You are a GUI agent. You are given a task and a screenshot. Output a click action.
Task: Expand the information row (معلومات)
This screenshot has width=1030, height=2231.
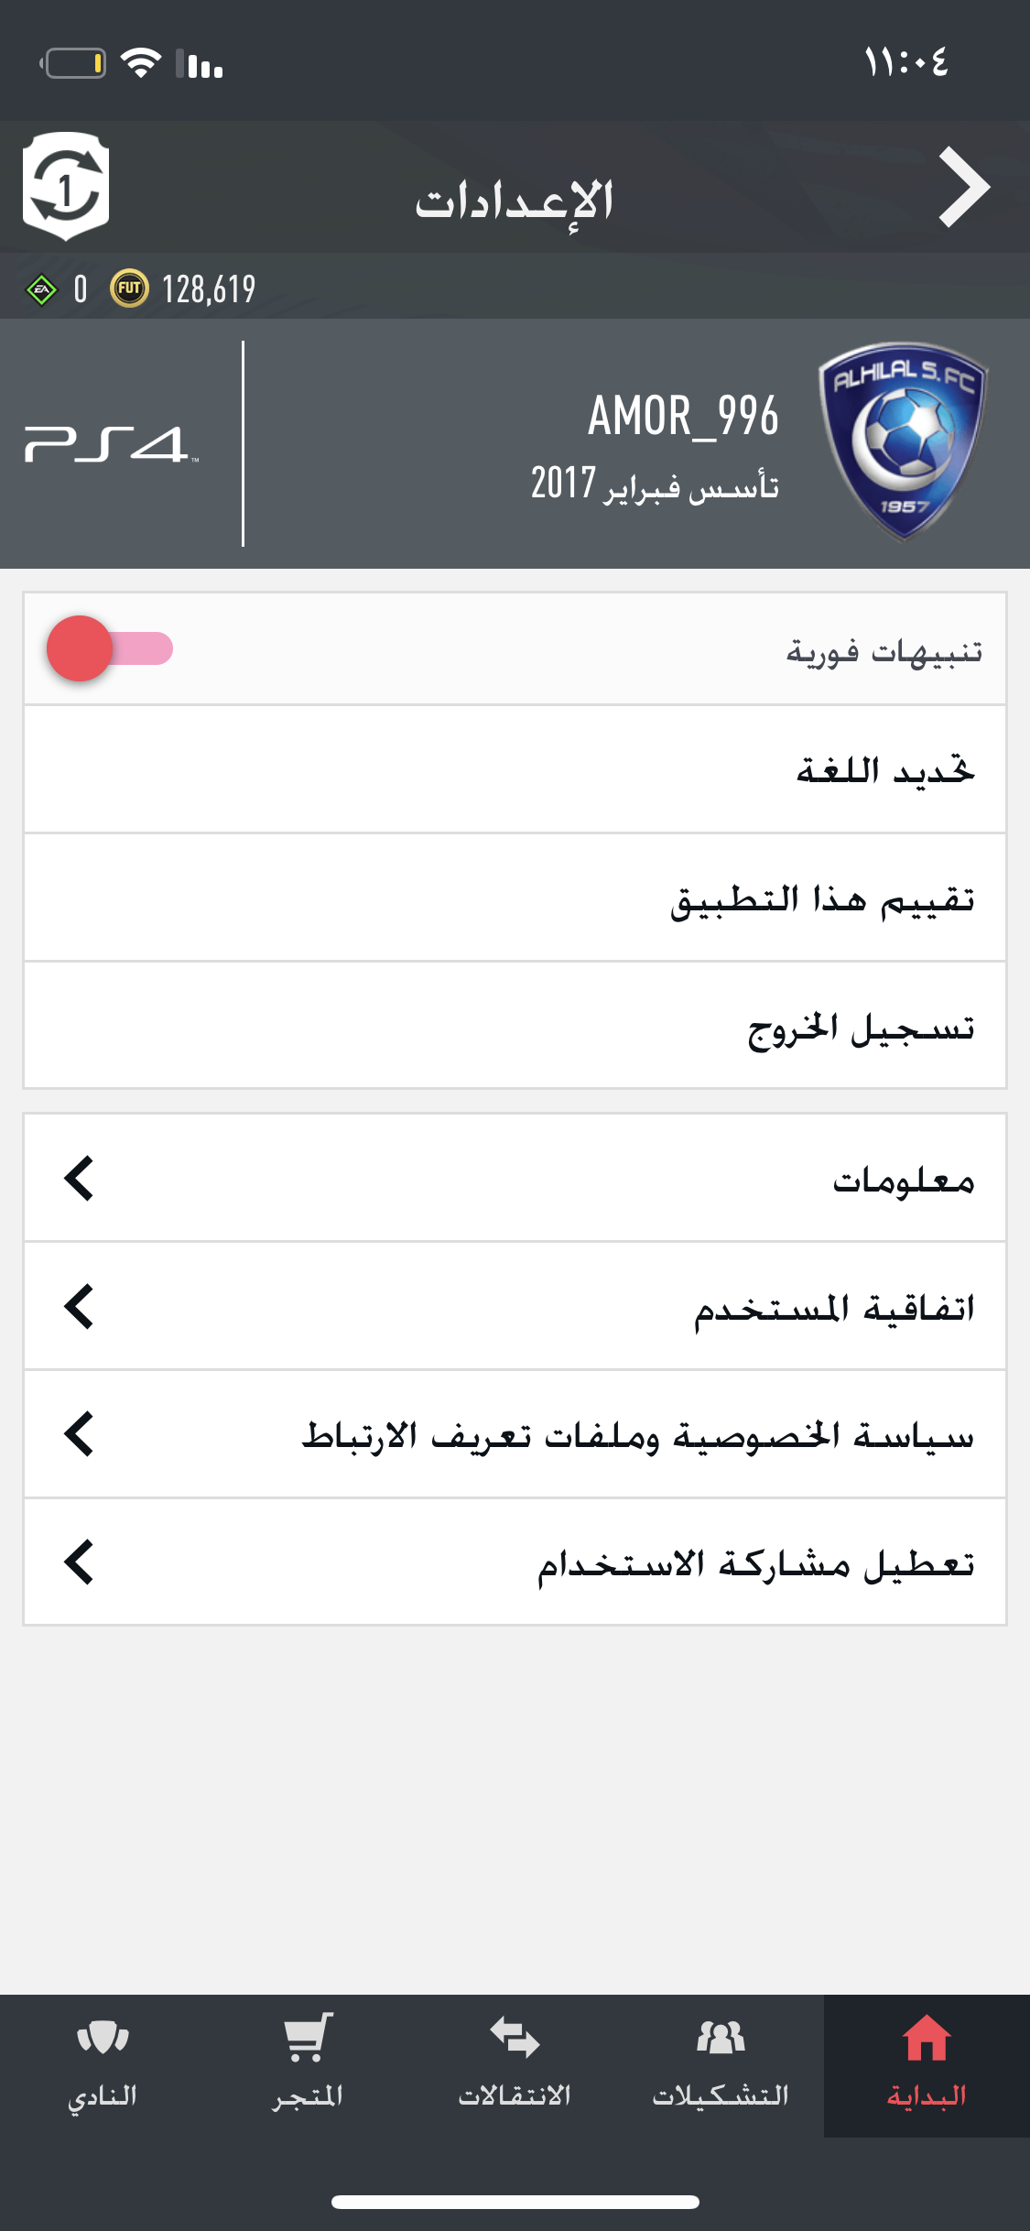click(x=515, y=1178)
